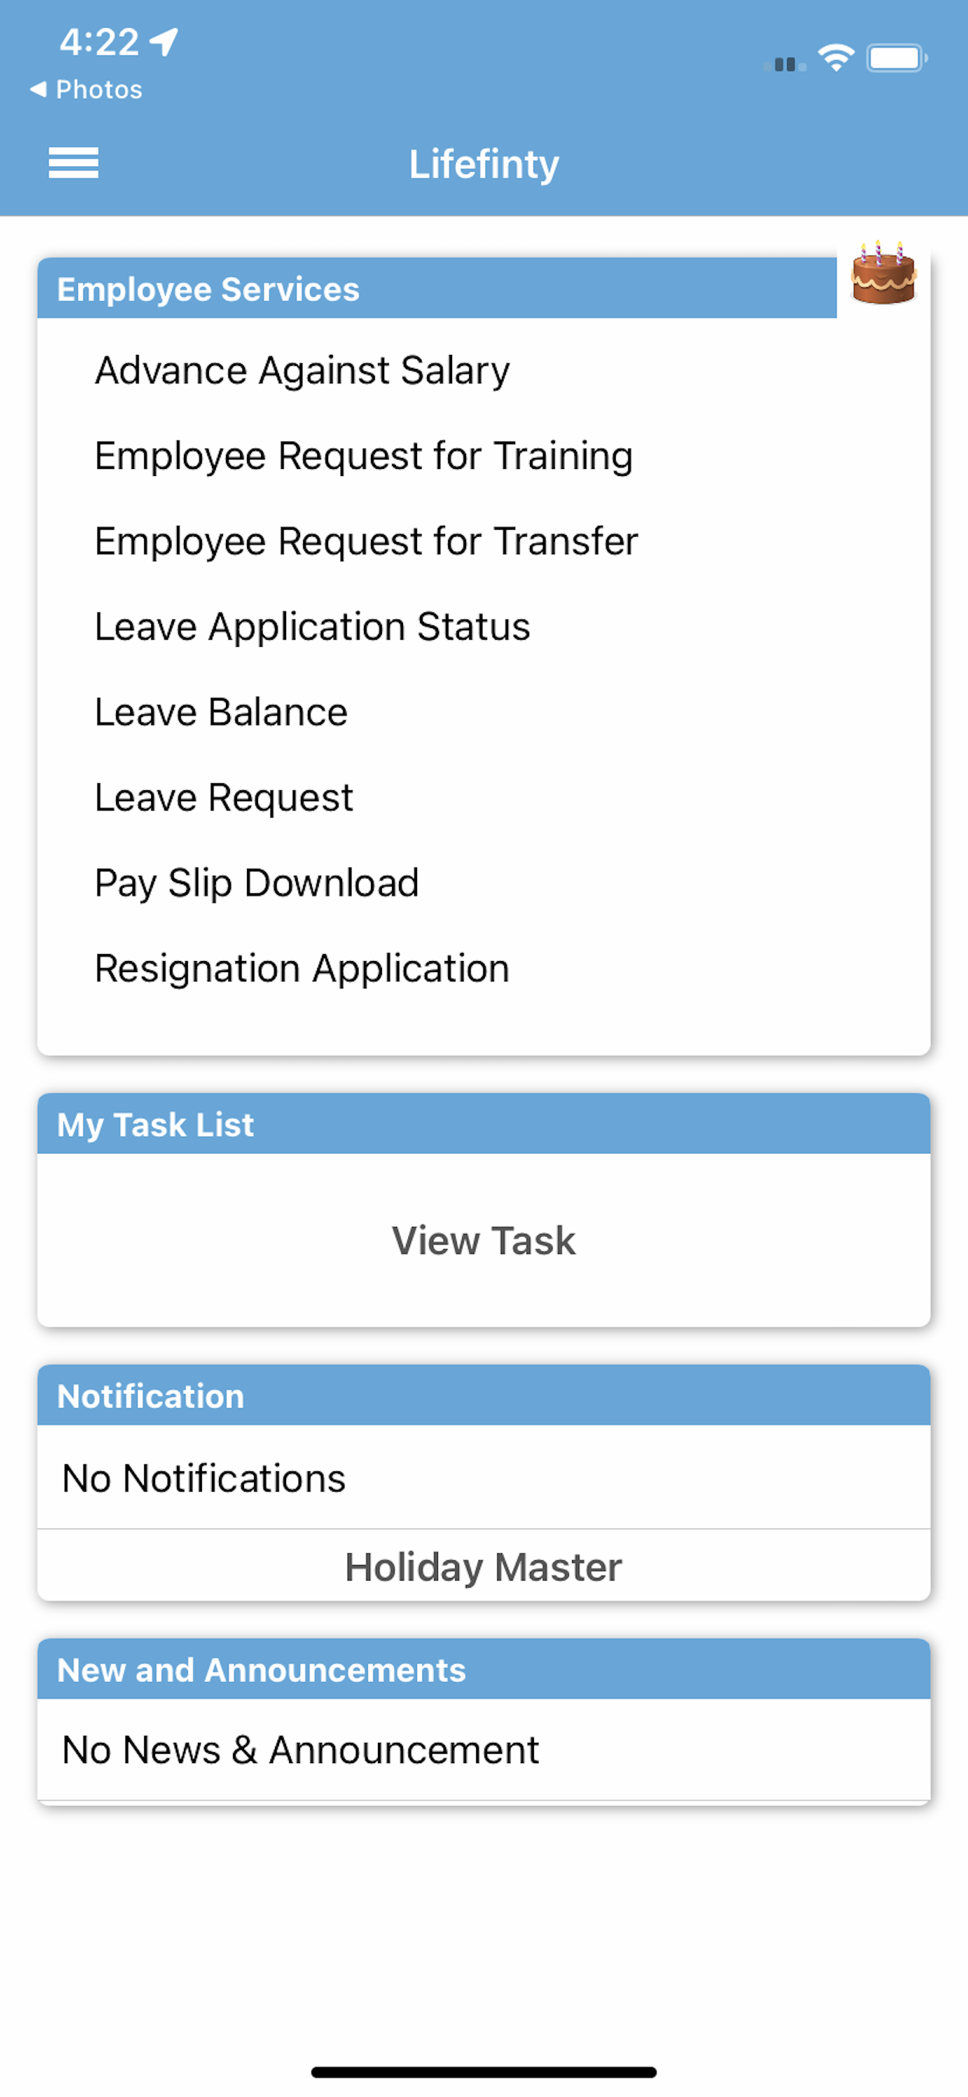Tap the My Task List header
This screenshot has height=2097, width=968.
483,1124
